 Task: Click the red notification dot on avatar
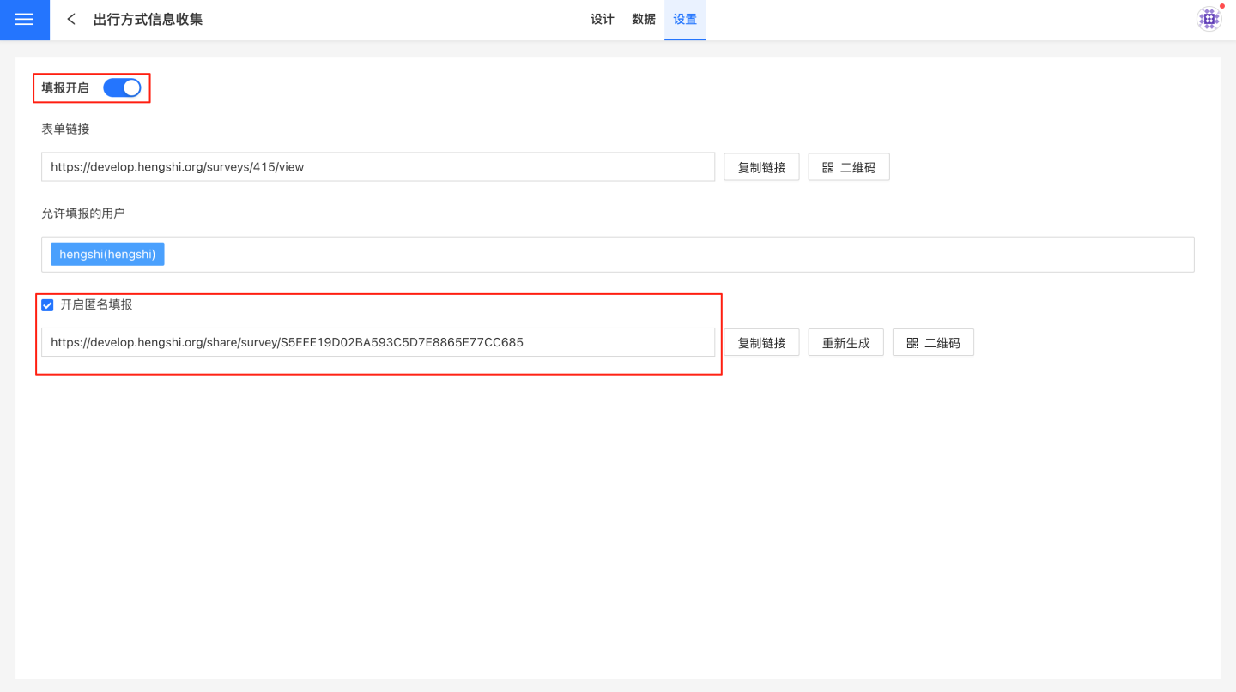[1221, 7]
